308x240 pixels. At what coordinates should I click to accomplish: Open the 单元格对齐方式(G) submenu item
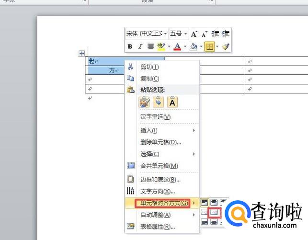(163, 203)
